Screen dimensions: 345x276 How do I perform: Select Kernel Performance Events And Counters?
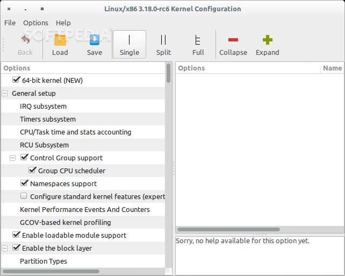[x=83, y=209]
